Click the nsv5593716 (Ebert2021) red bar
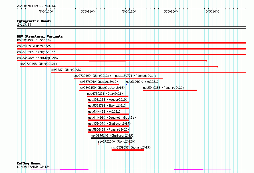 [108, 108]
